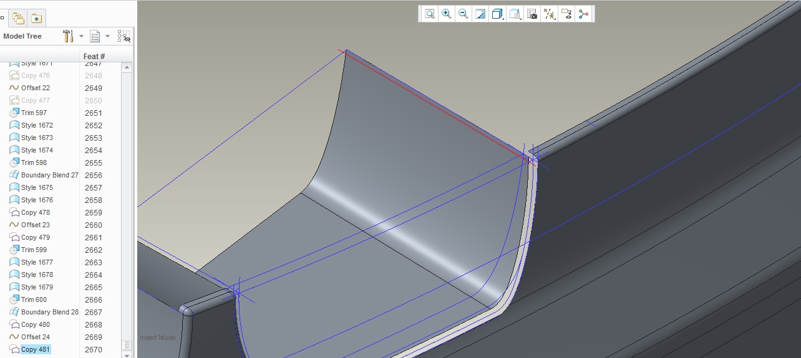Select Copy 480 in the Model Tree

[x=36, y=324]
